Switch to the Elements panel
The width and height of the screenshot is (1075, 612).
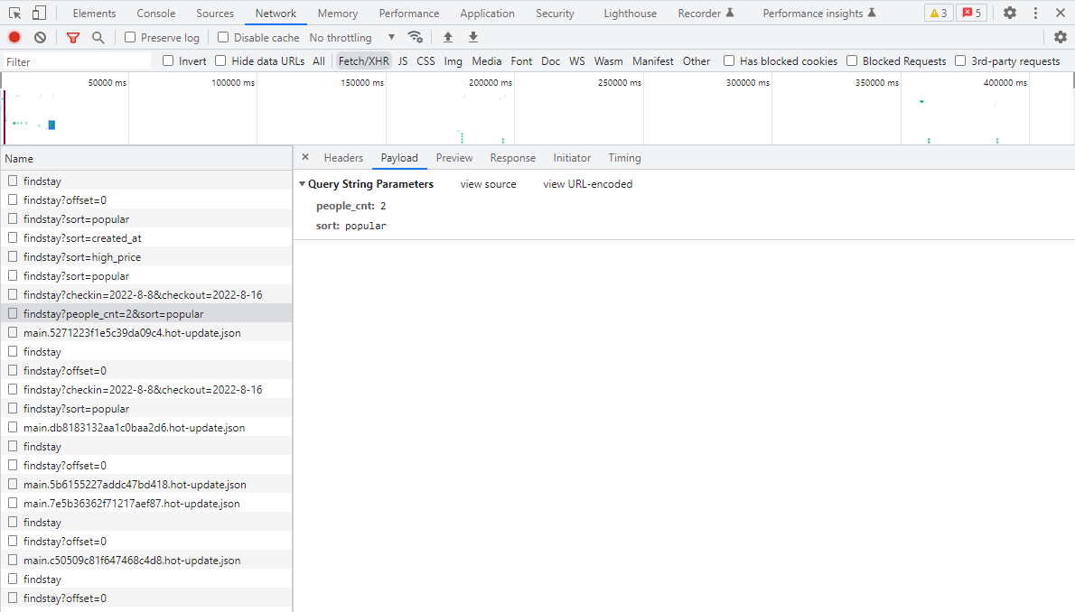pos(94,13)
